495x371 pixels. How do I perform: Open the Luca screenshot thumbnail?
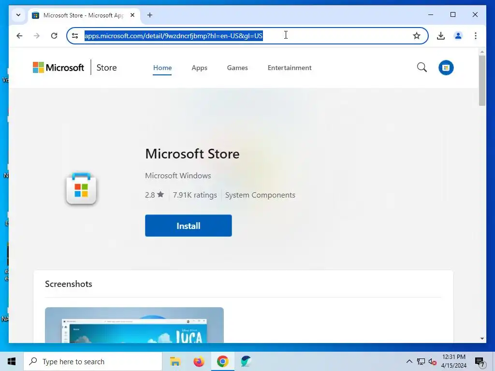pyautogui.click(x=134, y=325)
